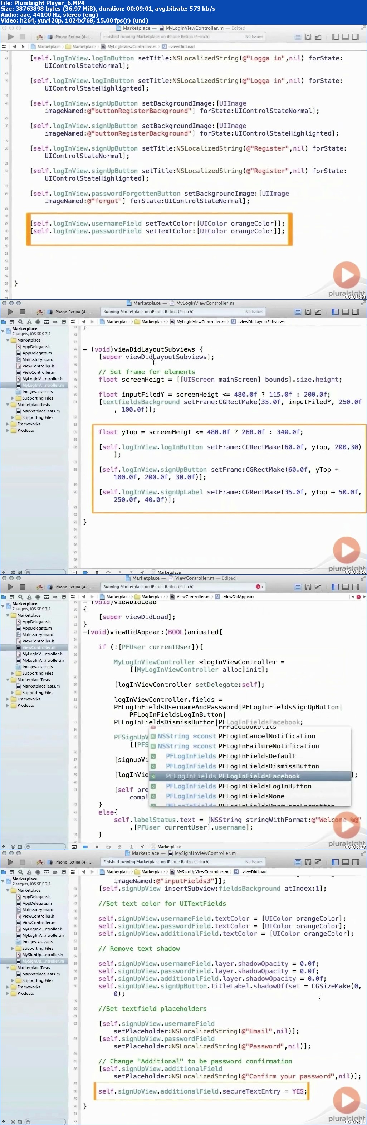This screenshot has width=367, height=1125.
Task: Click Run button in MySignUpViewController.m Xcode window
Action: pos(10,862)
